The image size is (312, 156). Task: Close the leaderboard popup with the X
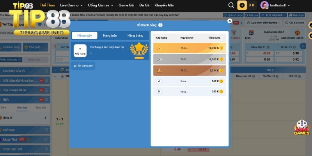pos(230,21)
